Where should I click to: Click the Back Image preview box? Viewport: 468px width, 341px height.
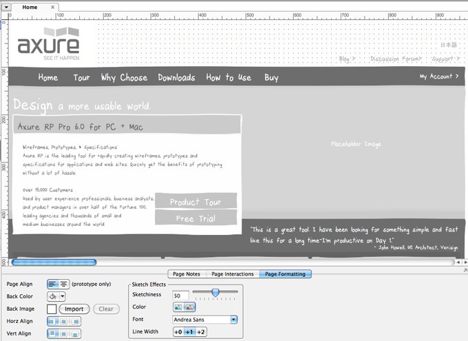point(52,309)
